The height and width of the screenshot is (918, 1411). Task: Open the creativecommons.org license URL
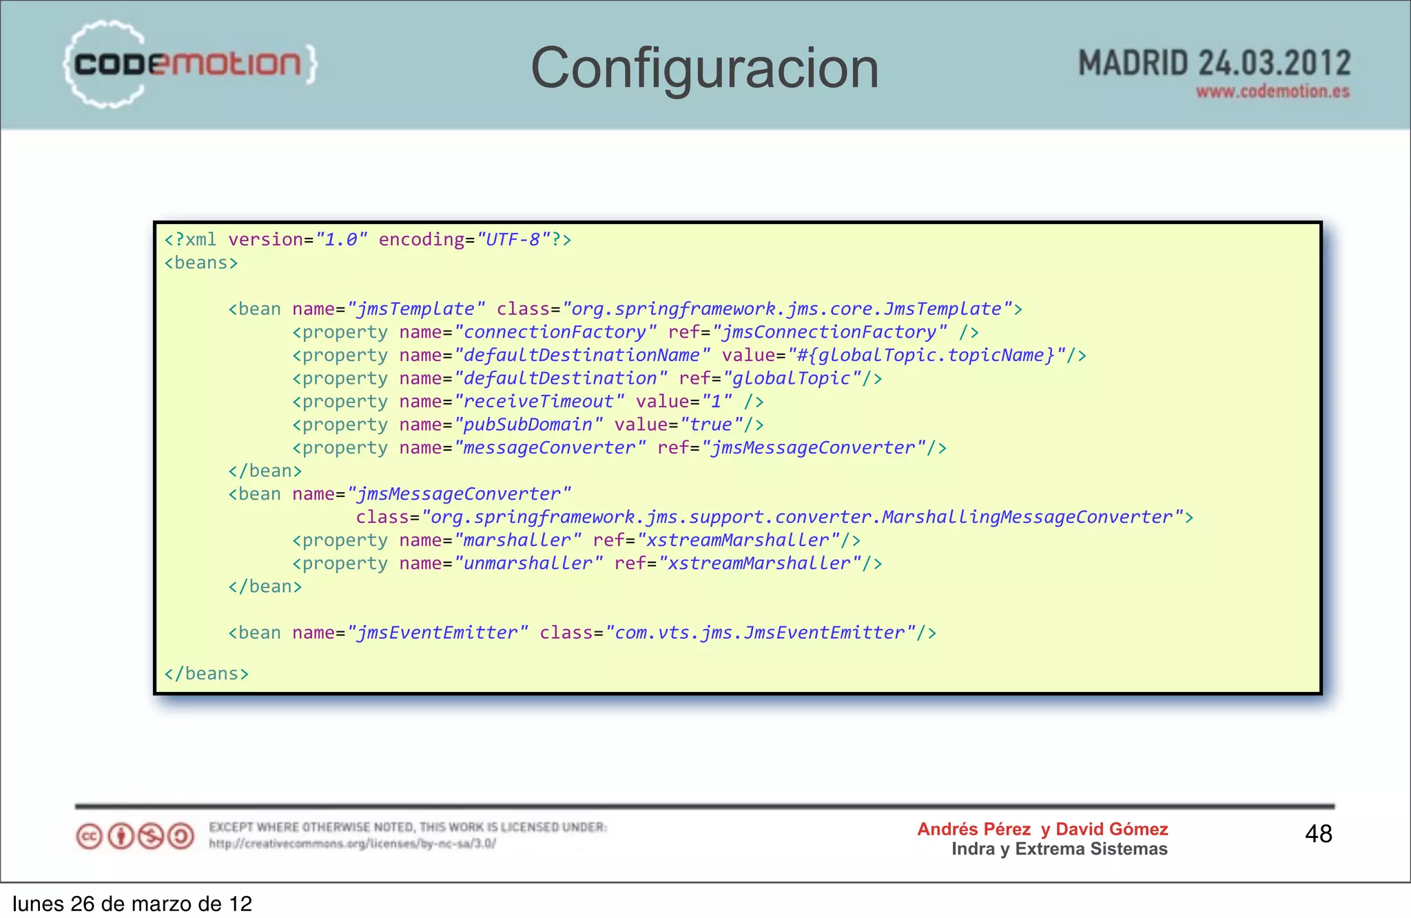point(352,844)
